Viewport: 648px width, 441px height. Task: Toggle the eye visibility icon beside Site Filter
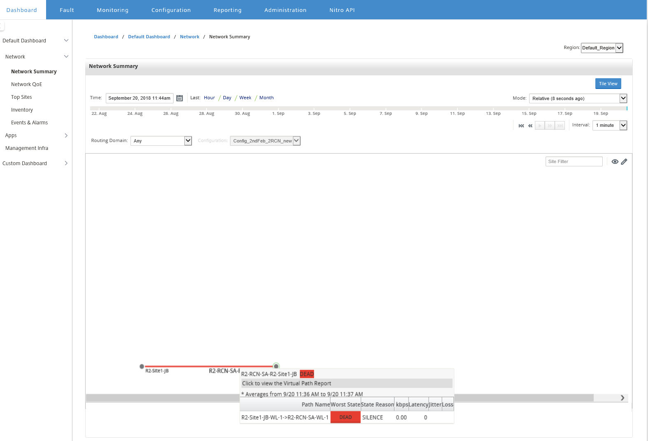(x=615, y=162)
